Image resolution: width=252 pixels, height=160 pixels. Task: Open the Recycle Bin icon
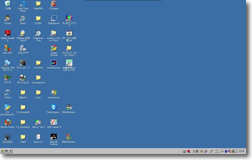8,5
